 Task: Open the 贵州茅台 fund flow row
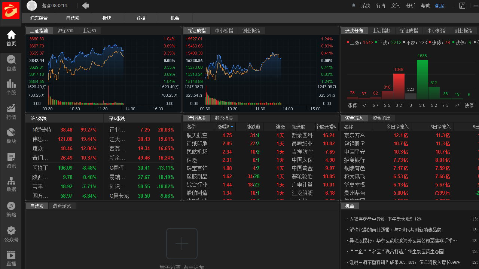(x=410, y=193)
